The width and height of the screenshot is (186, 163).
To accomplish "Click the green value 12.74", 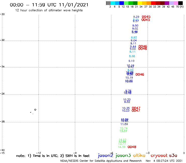I will point(124,128).
